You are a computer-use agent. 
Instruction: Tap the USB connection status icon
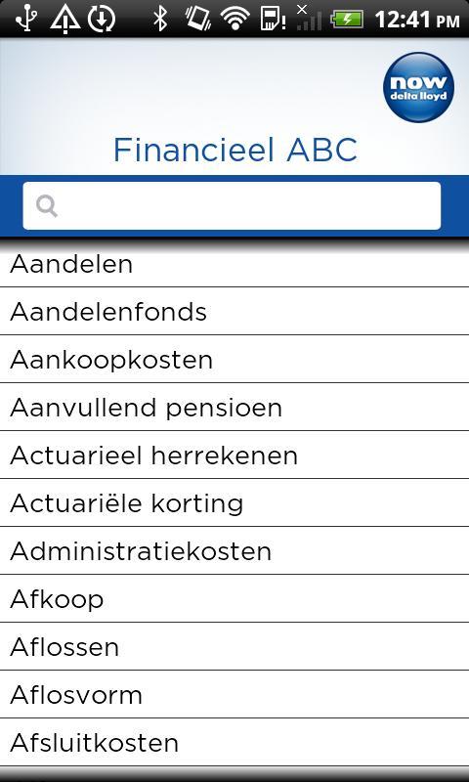click(25, 19)
